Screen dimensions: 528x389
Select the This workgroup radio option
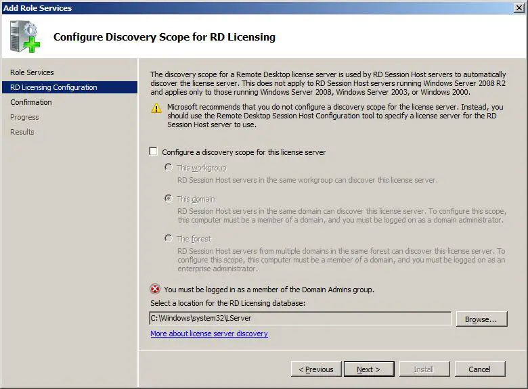169,168
